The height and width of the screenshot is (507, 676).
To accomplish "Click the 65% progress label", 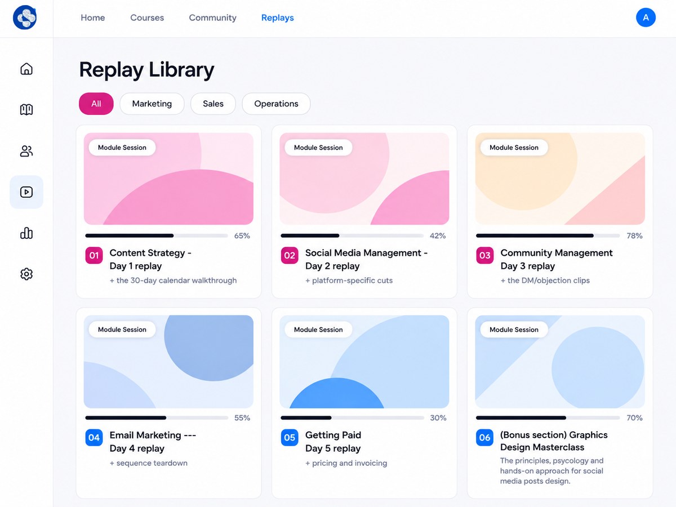I will coord(242,235).
